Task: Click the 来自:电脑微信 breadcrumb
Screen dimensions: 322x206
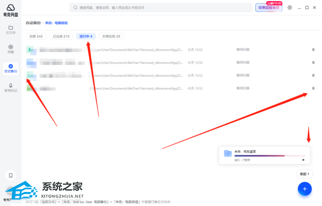Action: tap(56, 23)
